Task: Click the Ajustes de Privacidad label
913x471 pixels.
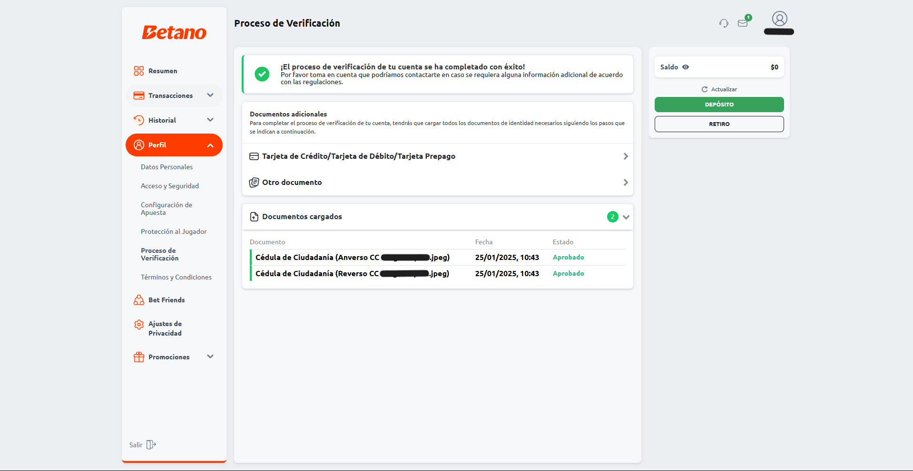Action: click(165, 328)
